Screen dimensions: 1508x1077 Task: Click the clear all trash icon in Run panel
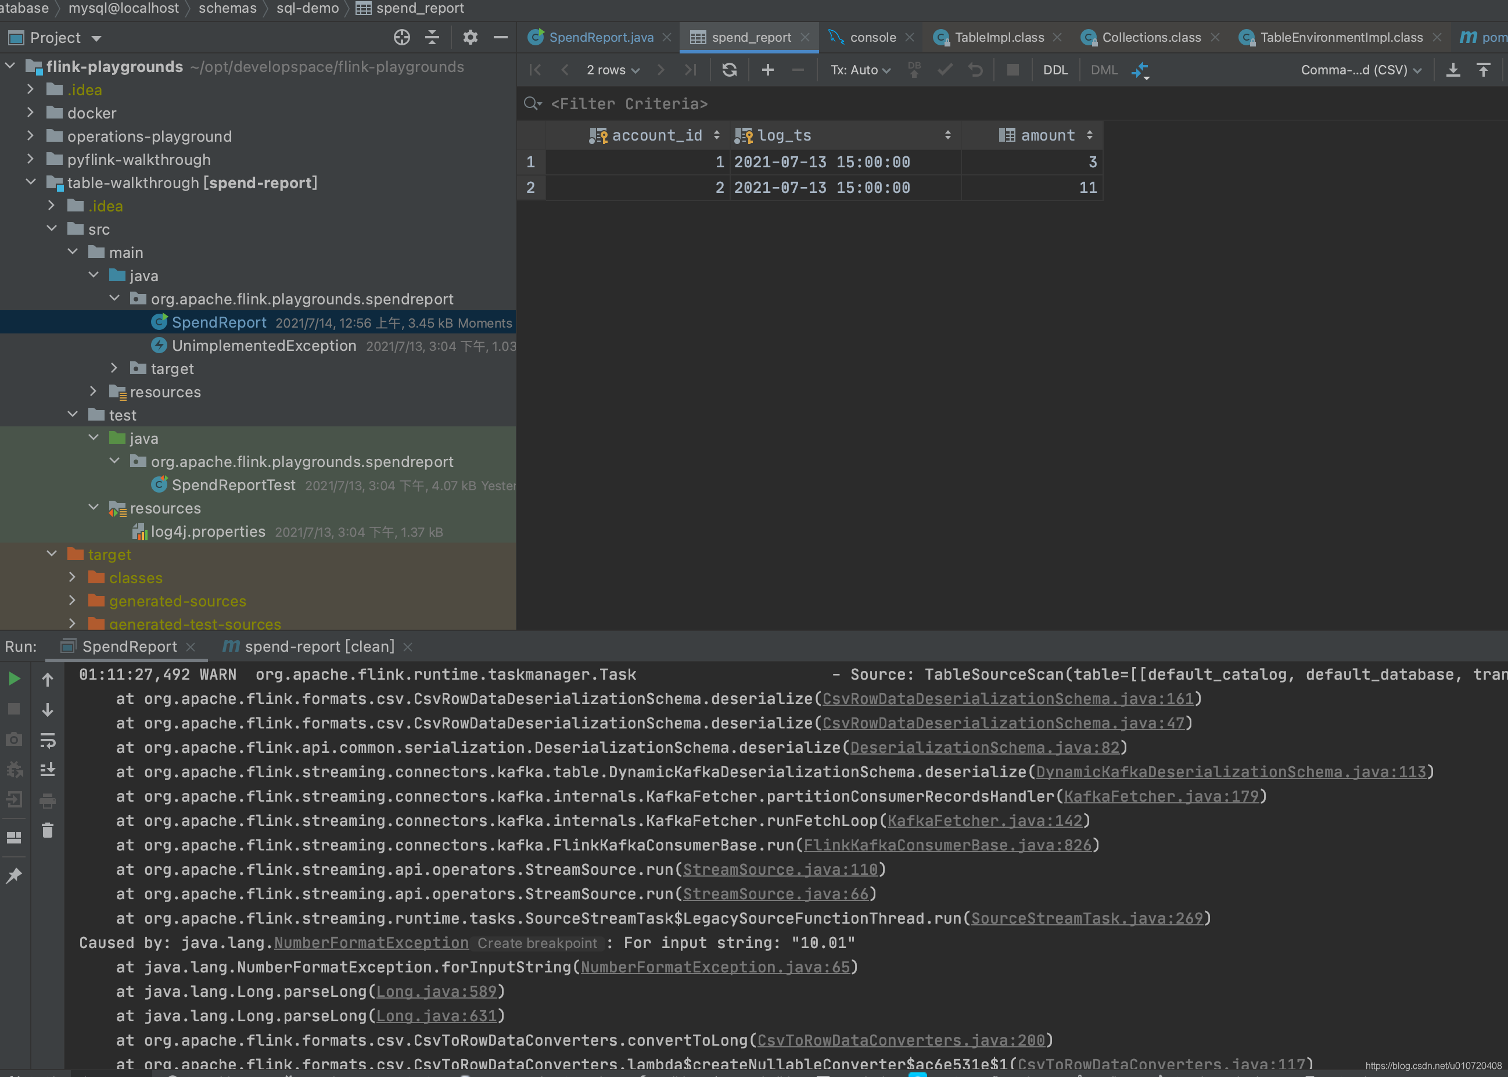coord(47,830)
